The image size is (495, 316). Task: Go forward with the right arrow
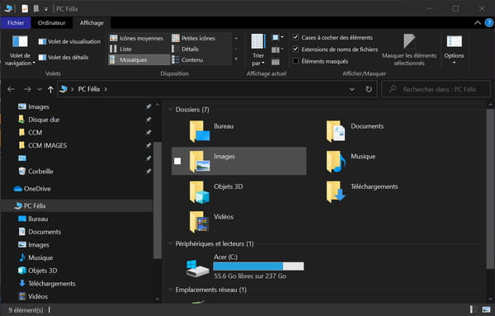(27, 89)
